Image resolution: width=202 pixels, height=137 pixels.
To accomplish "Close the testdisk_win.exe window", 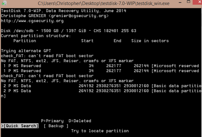I will 198,2.
